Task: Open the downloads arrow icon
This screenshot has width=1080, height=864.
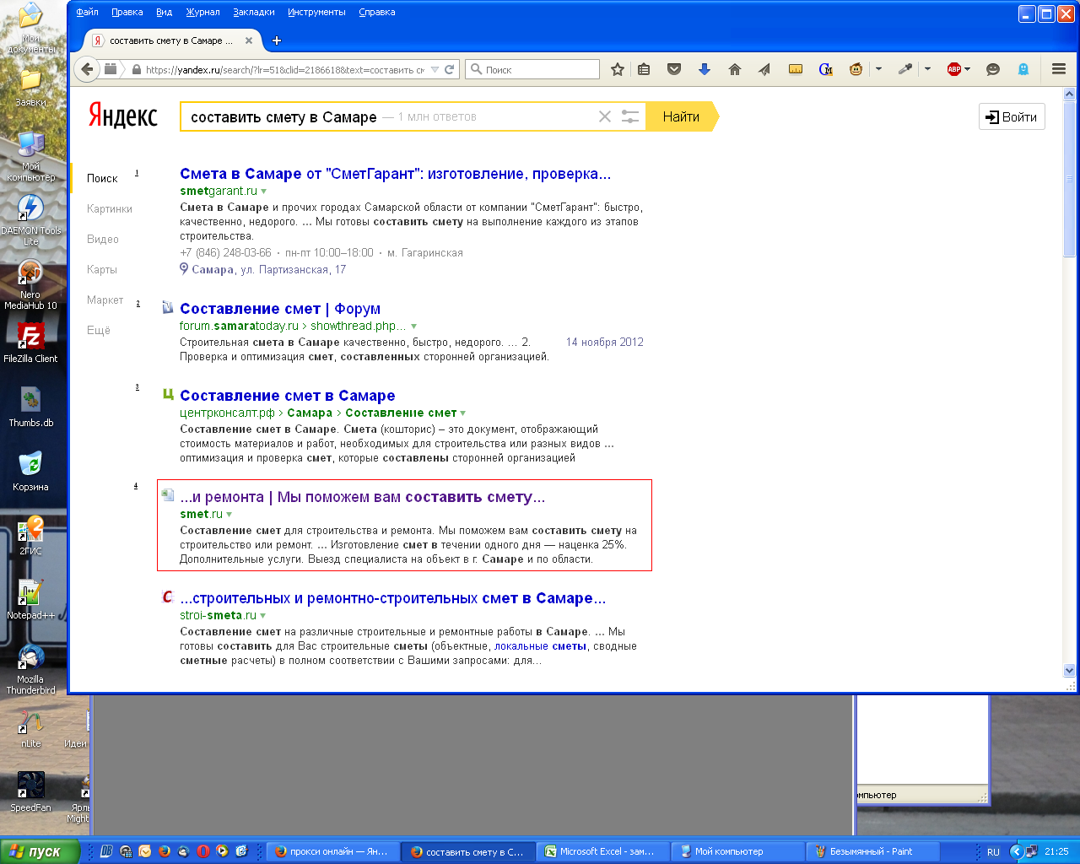Action: [705, 69]
